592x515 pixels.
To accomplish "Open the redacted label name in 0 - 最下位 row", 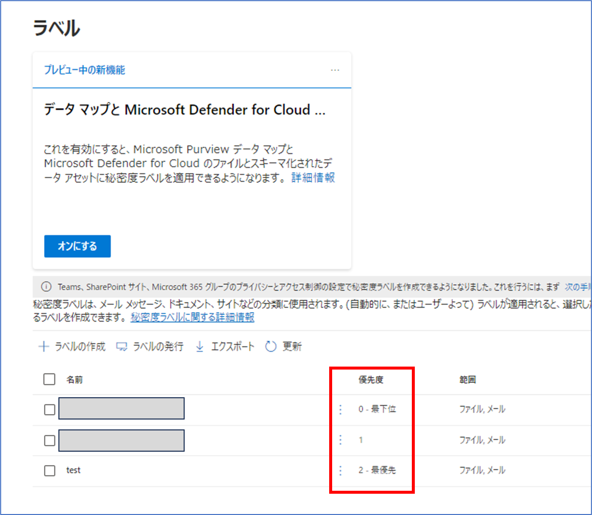I will [x=122, y=408].
